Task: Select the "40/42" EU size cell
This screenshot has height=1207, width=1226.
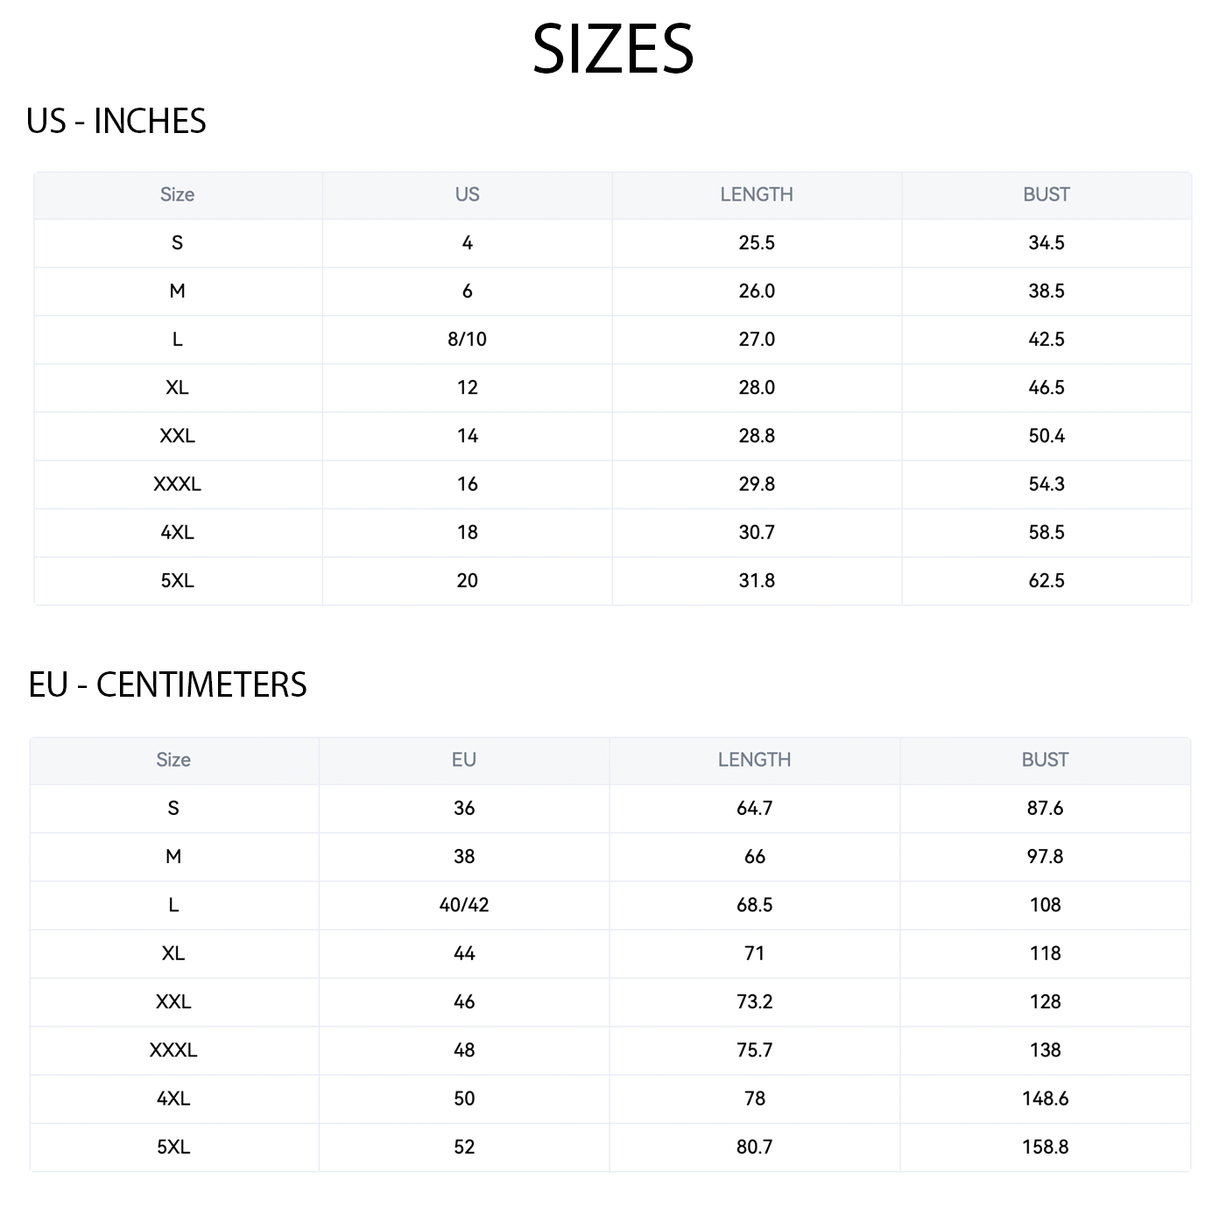Action: pos(464,905)
